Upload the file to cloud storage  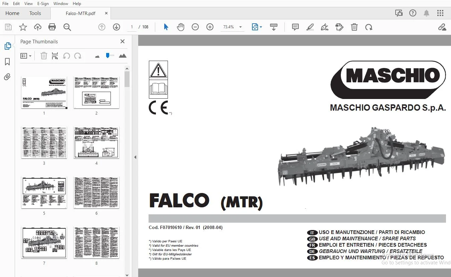coord(38,27)
